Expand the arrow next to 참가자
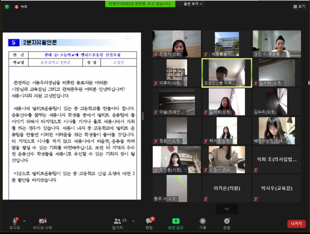Image resolution: width=310 pixels, height=234 pixels. [x=133, y=221]
